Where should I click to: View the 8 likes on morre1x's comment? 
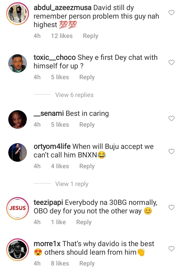click(60, 263)
